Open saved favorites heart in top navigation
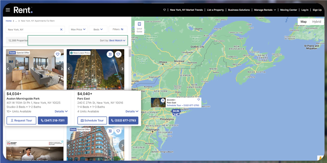The width and height of the screenshot is (327, 163). point(164,10)
